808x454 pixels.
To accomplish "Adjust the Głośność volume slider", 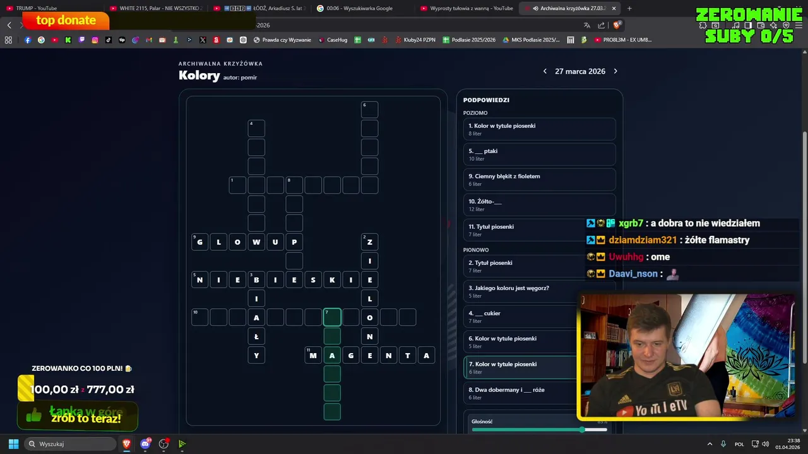I will coord(539,429).
